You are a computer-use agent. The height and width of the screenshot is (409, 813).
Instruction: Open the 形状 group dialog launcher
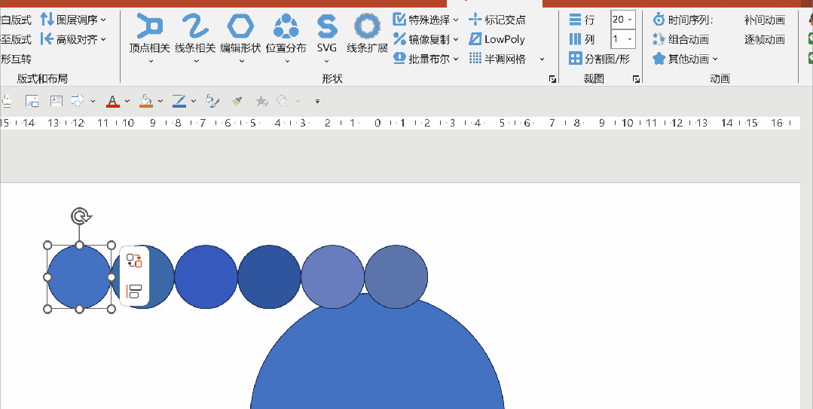[x=553, y=79]
